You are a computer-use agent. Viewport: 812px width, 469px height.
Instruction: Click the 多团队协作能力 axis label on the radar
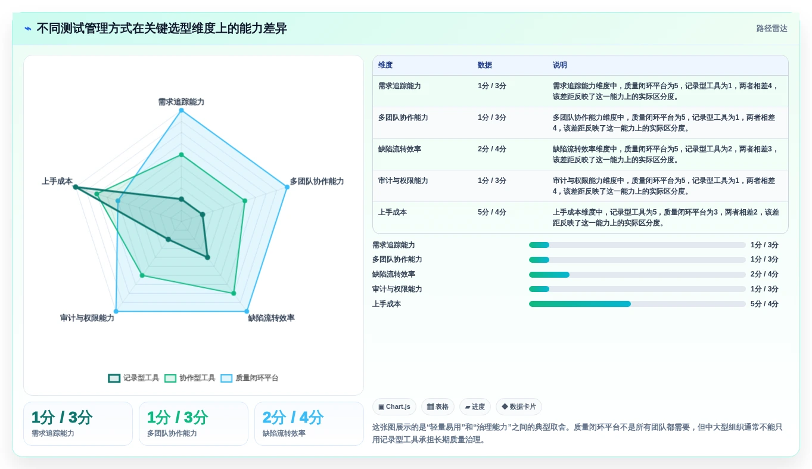317,181
